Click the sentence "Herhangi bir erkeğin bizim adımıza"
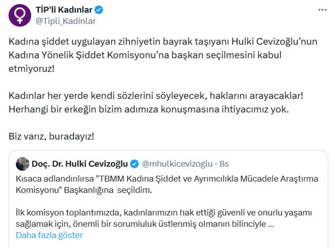335x248 pixels. pyautogui.click(x=149, y=109)
